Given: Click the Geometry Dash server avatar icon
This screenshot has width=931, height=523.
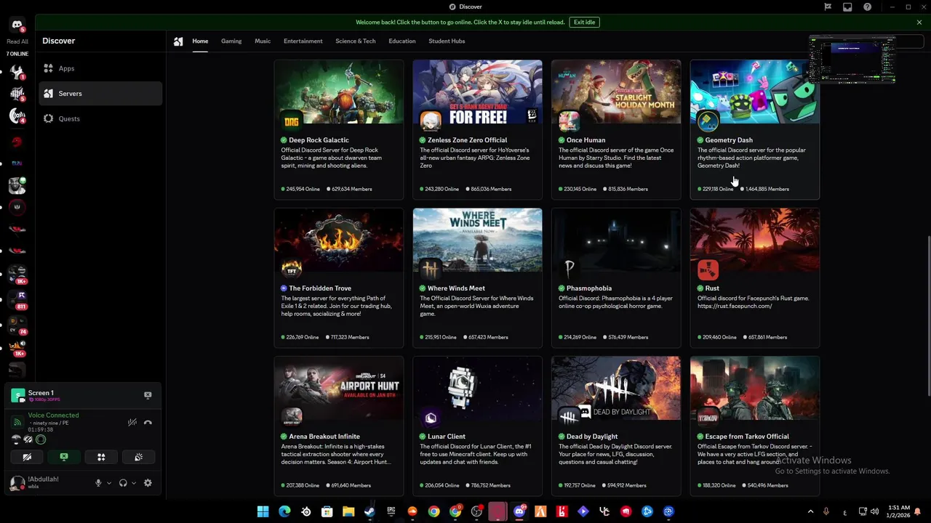Looking at the screenshot, I should click(x=708, y=121).
